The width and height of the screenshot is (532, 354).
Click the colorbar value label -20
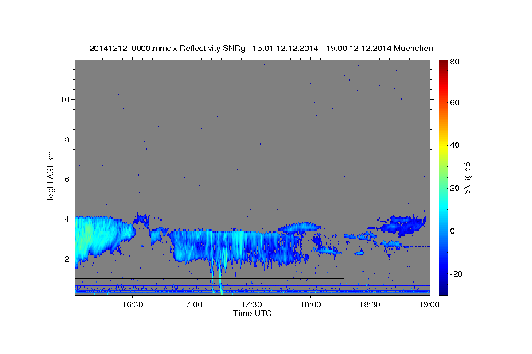coord(456,273)
